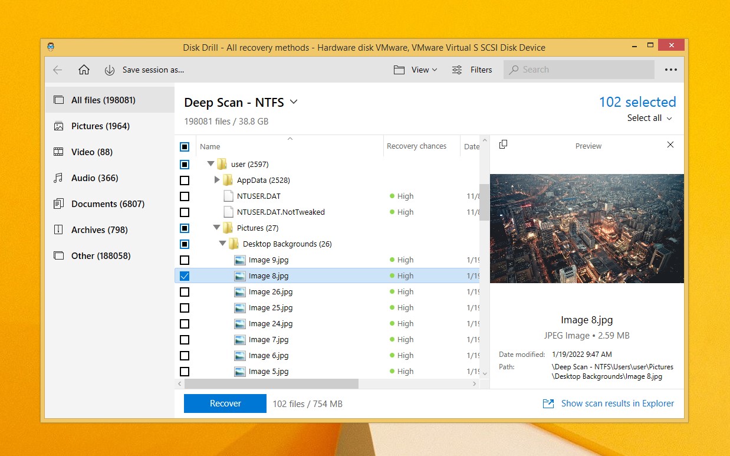Click the Pictures sidebar icon
This screenshot has width=730, height=456.
click(x=58, y=126)
